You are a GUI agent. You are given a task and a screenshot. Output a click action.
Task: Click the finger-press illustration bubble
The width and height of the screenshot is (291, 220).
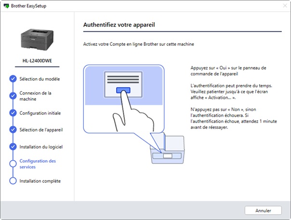(x=124, y=99)
